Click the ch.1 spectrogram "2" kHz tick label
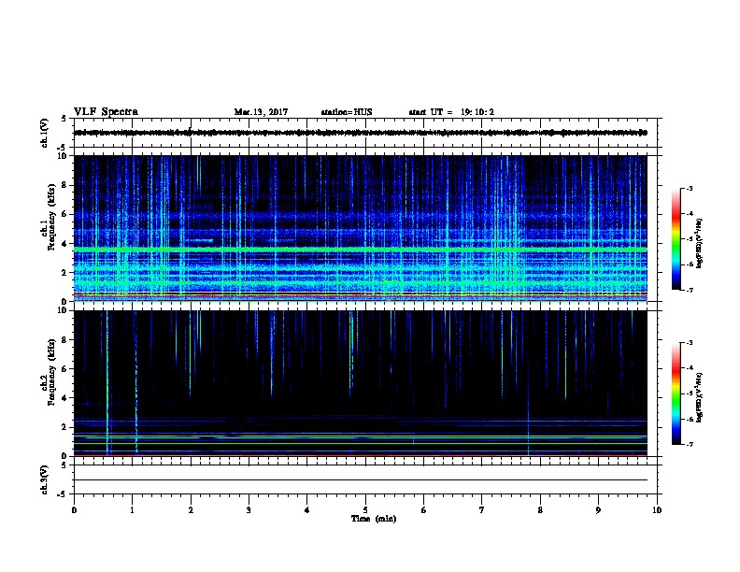 click(65, 272)
